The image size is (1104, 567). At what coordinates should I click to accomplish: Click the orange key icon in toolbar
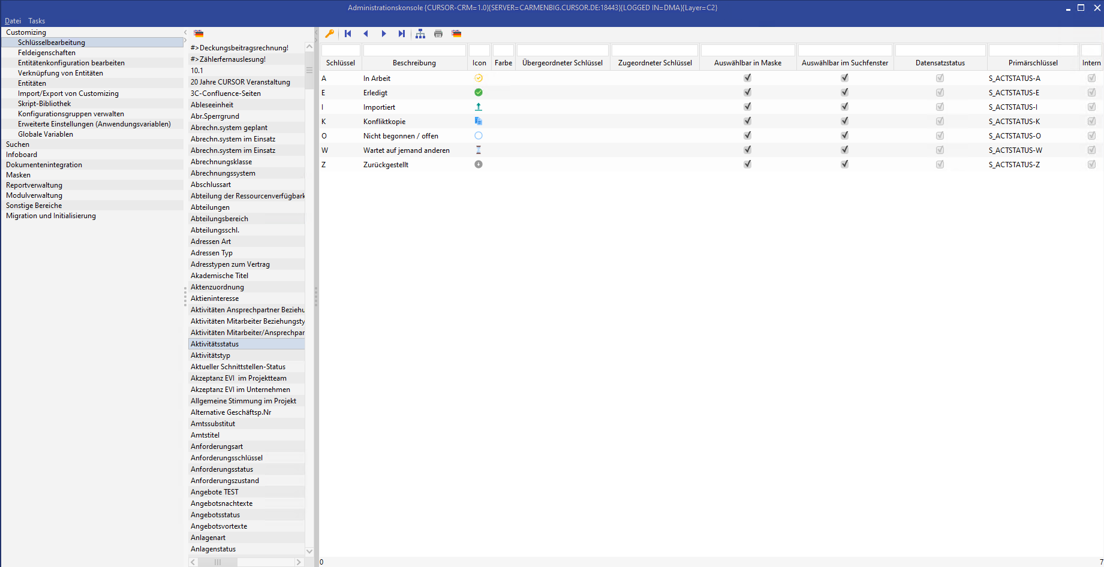coord(329,34)
